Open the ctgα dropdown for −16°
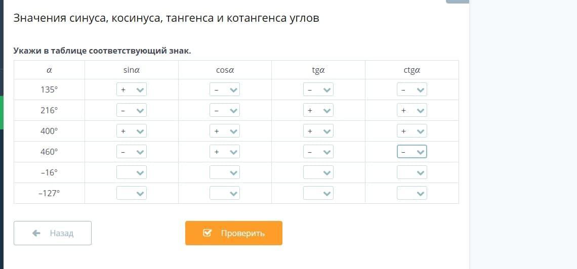This screenshot has width=577, height=269. pos(412,173)
